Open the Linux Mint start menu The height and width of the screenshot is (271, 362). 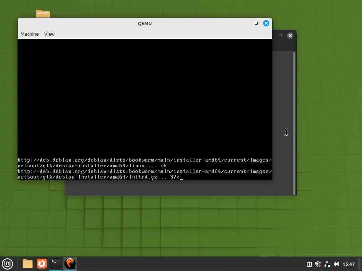(7, 264)
